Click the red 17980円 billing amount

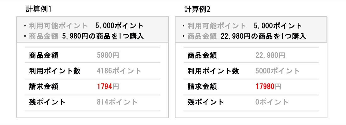[x=268, y=86]
